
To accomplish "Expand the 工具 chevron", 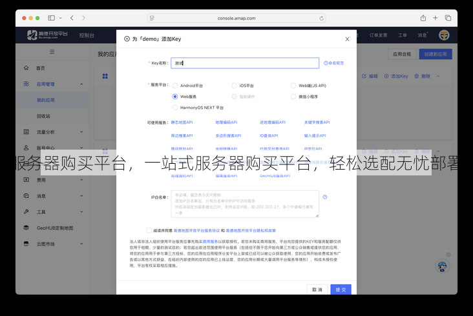I will 81,212.
